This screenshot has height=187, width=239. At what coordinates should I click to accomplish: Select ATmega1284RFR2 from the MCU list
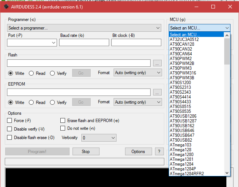pyautogui.click(x=196, y=174)
